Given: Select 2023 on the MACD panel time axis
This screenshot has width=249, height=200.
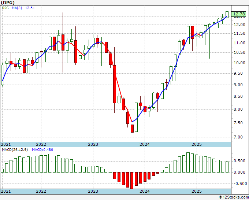Looking at the screenshot, I should [93, 191].
